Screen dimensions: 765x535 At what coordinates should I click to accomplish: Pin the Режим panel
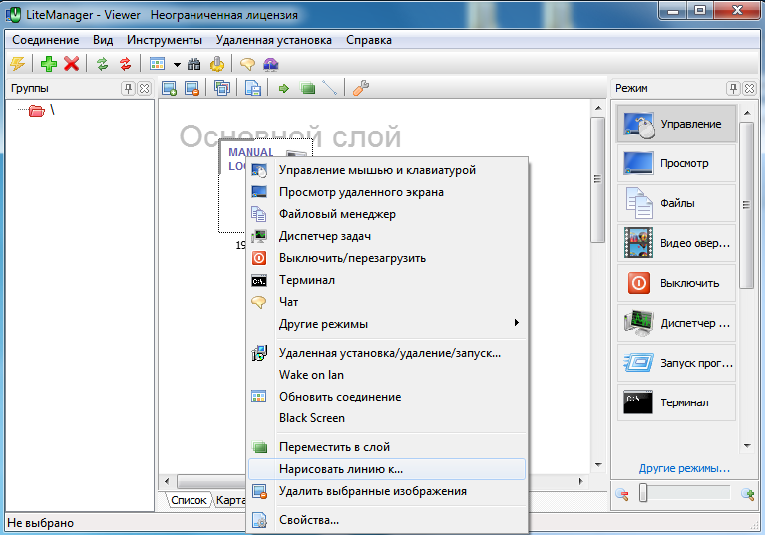(733, 89)
